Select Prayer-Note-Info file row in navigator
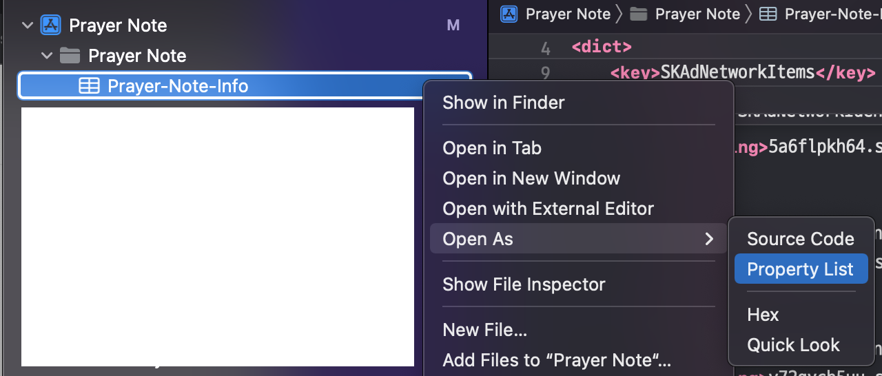Viewport: 882px width, 376px height. [245, 86]
